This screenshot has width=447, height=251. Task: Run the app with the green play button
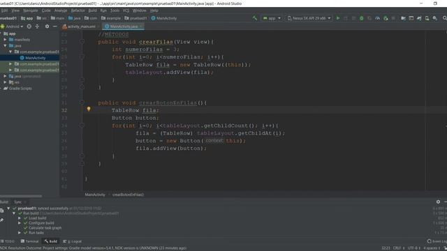click(338, 18)
